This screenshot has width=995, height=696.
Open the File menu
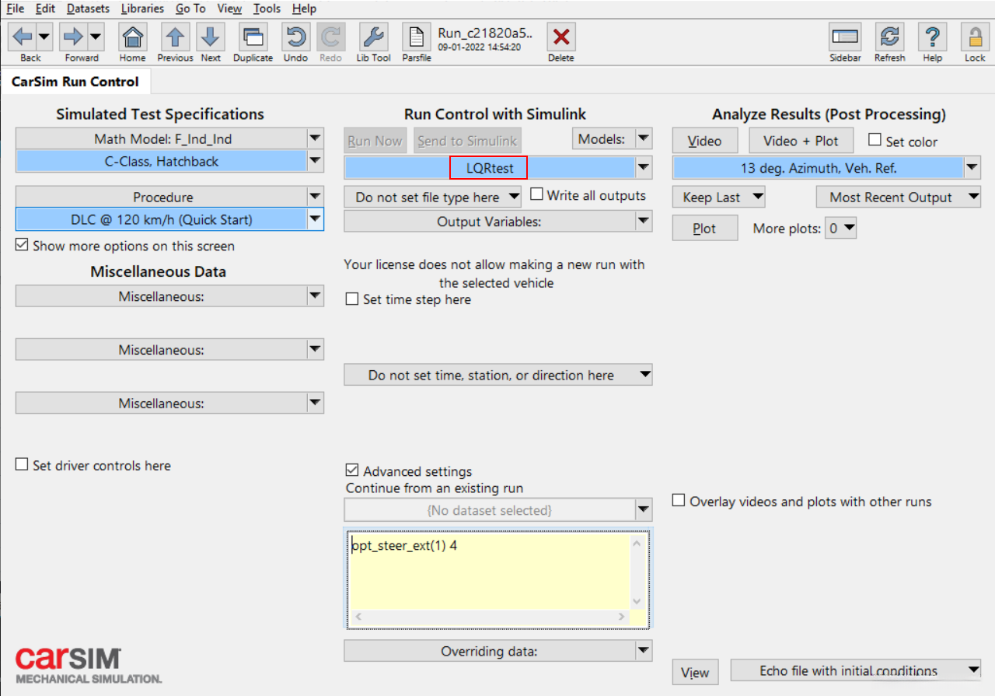(16, 9)
